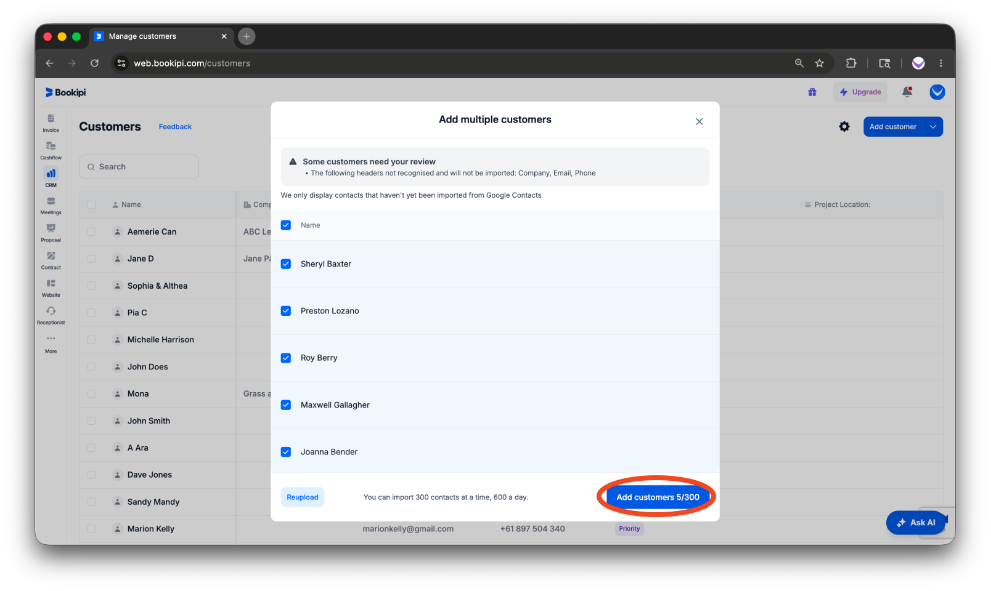Screen dimensions: 991x591
Task: Open the notifications bell
Action: click(907, 92)
